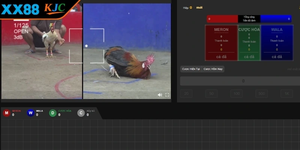Switch to the Cược Hôm Nay tab

tap(213, 69)
